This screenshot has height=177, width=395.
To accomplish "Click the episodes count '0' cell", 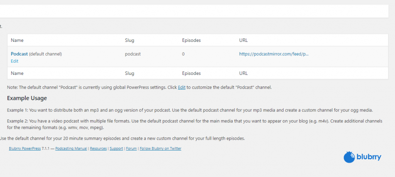I will pyautogui.click(x=183, y=54).
